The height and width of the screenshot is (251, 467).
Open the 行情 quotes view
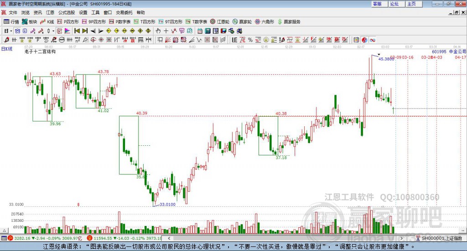coord(11,22)
